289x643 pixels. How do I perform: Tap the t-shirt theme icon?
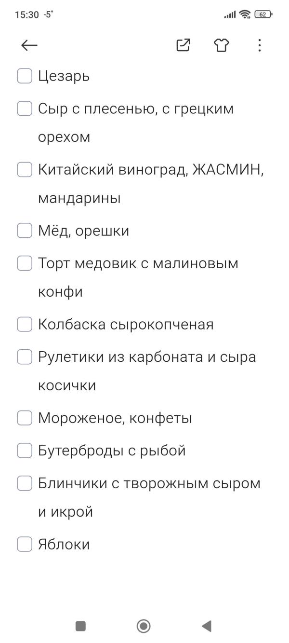(221, 45)
